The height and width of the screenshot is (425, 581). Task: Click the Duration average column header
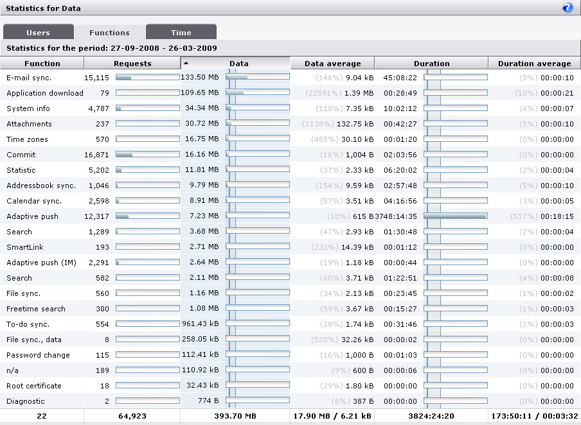(534, 64)
